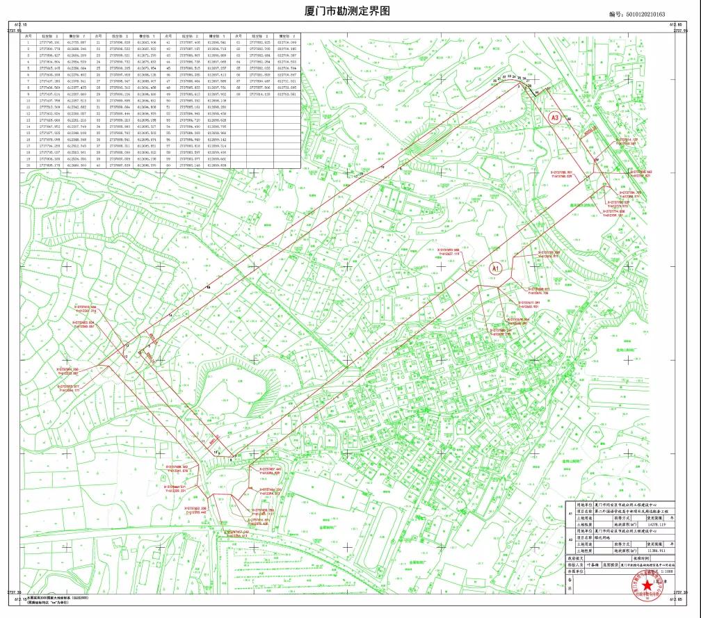Viewport: 701px width, 618px height.
Task: Click the red official seal stamp
Action: click(x=648, y=587)
